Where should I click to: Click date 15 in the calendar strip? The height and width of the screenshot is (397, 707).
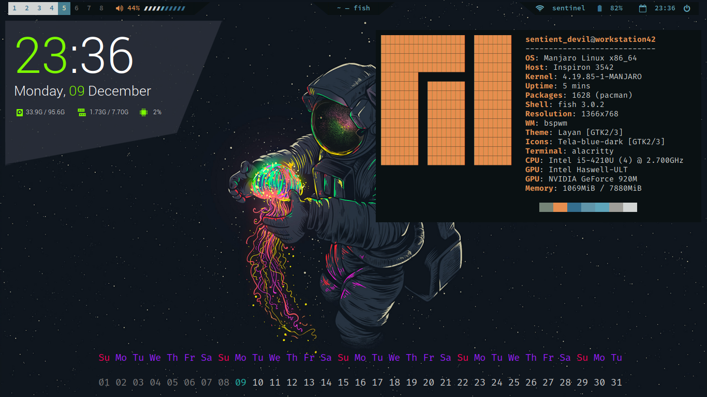[343, 383]
